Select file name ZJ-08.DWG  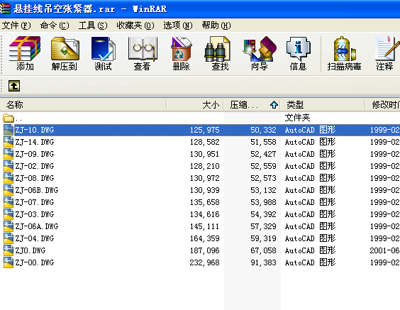[x=35, y=178]
